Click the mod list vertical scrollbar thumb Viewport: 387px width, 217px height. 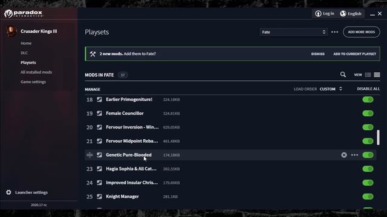click(378, 137)
